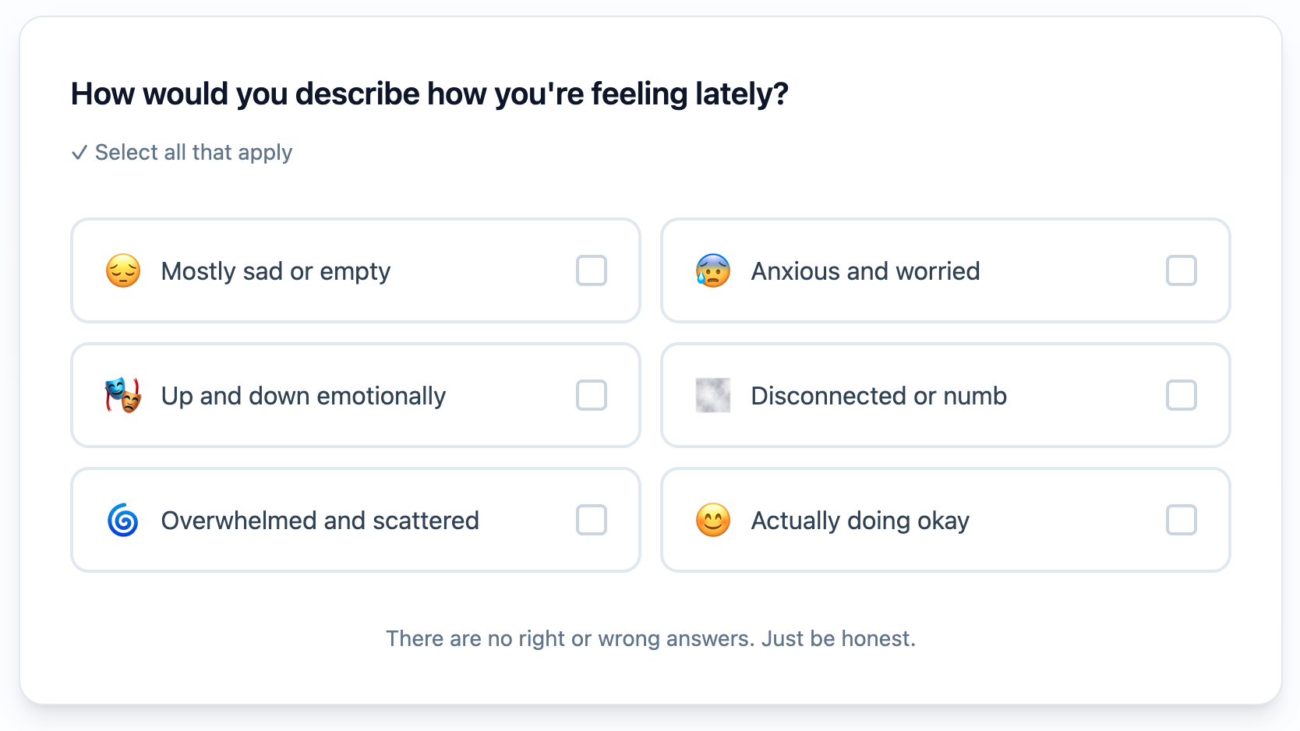
Task: Check the Actually doing okay checkbox
Action: tap(1182, 520)
